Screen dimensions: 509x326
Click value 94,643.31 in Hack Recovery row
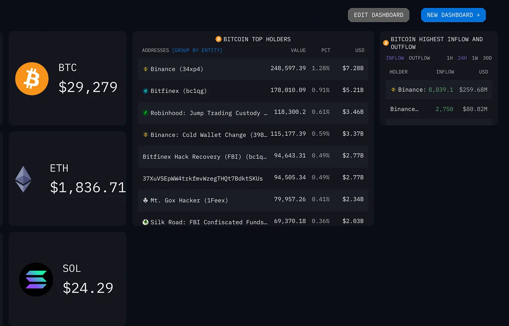pos(290,155)
